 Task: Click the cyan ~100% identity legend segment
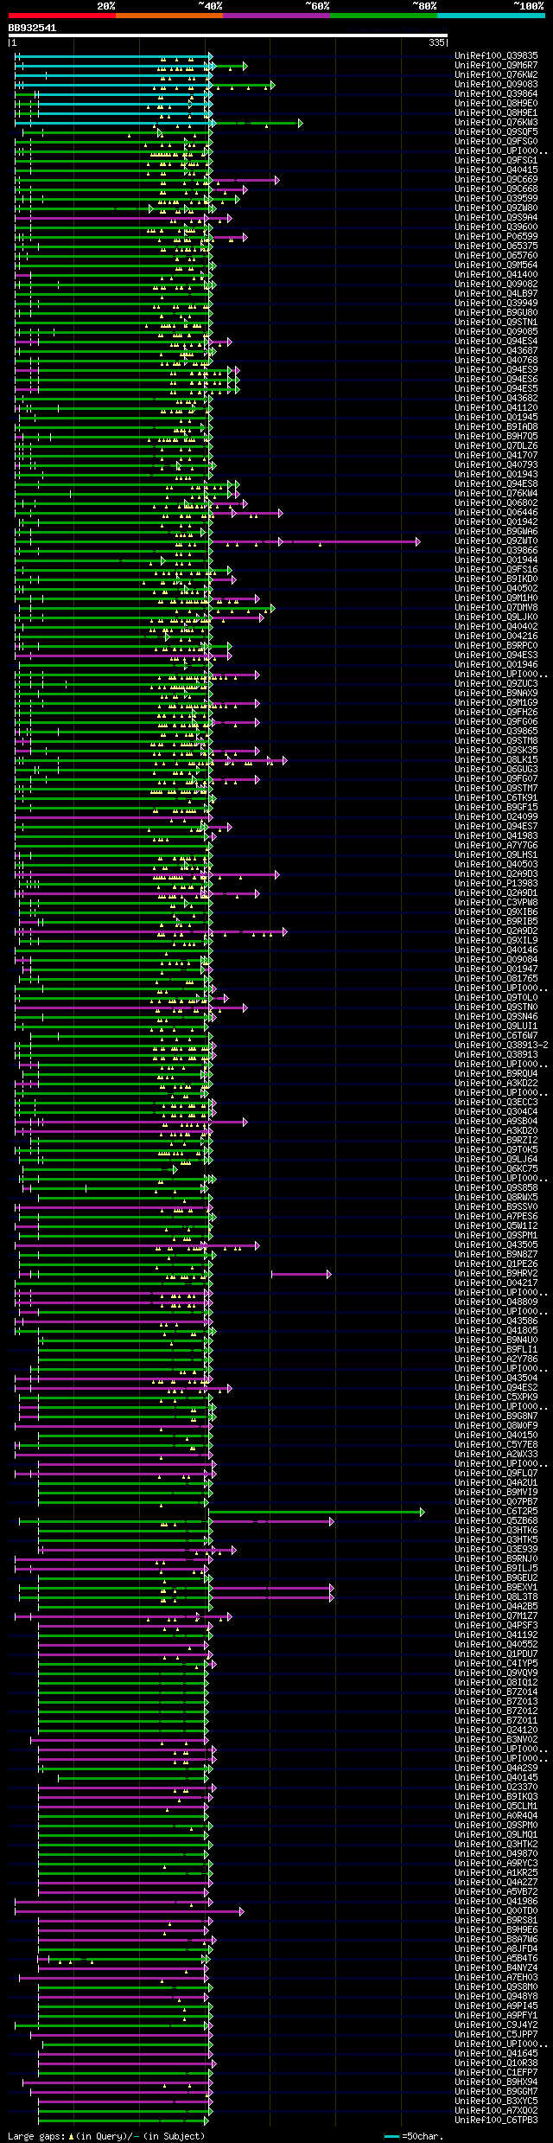pyautogui.click(x=491, y=15)
